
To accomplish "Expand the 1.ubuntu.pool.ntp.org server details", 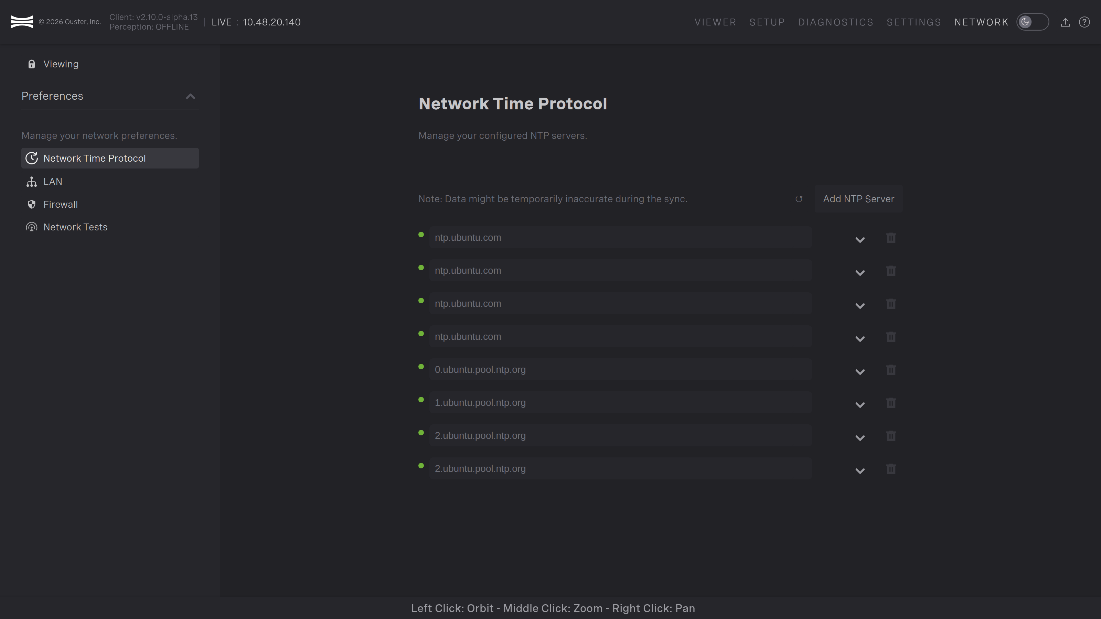I will pos(860,404).
